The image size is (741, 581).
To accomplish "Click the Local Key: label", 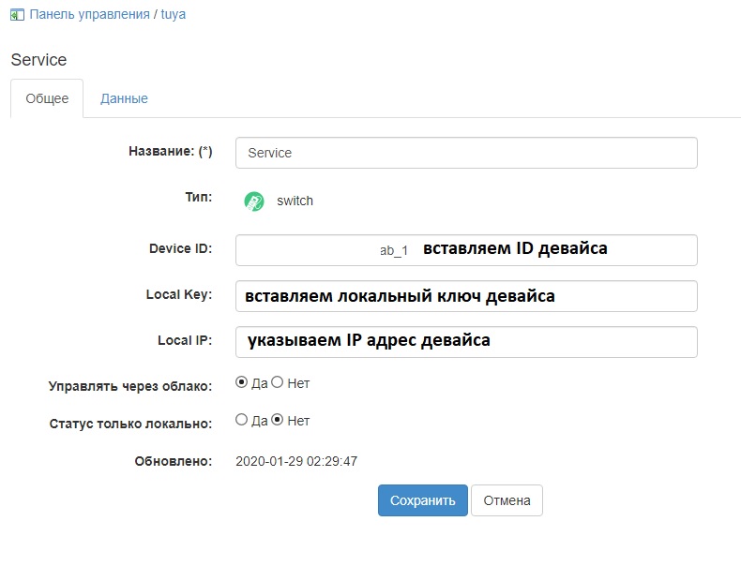I will pos(179,294).
